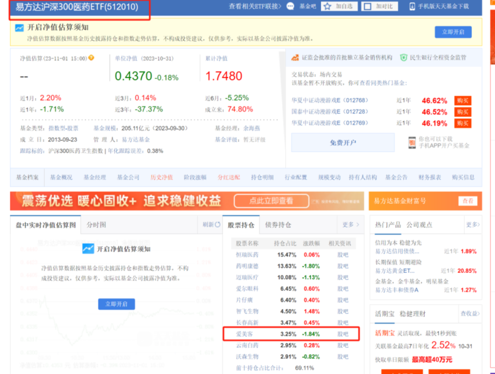This screenshot has height=374, width=495.
Task: Open 基金吧 link in header
Action: point(308,6)
